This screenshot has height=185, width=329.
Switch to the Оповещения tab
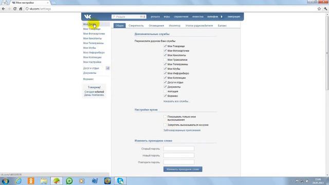click(156, 26)
